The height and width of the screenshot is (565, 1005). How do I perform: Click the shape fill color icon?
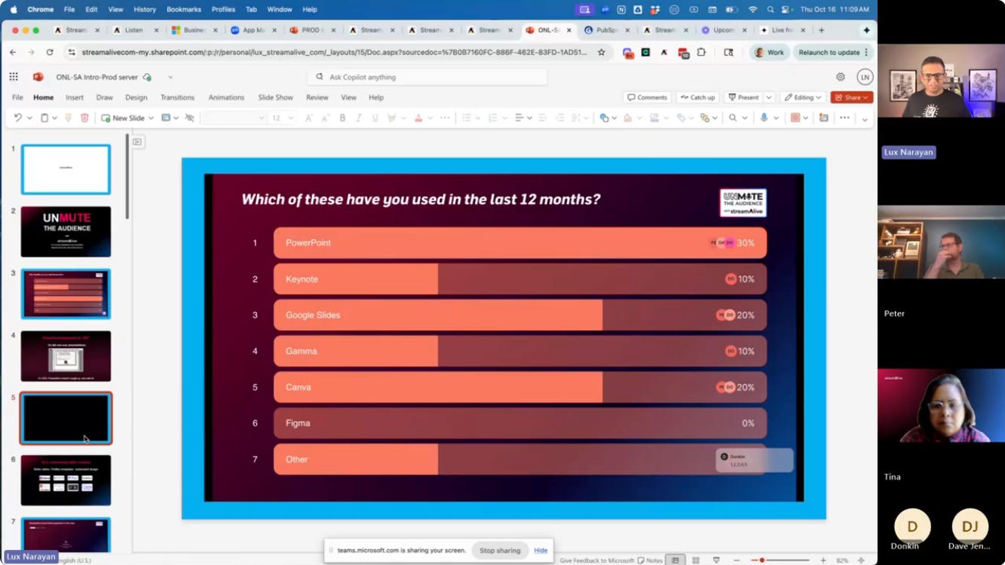627,118
